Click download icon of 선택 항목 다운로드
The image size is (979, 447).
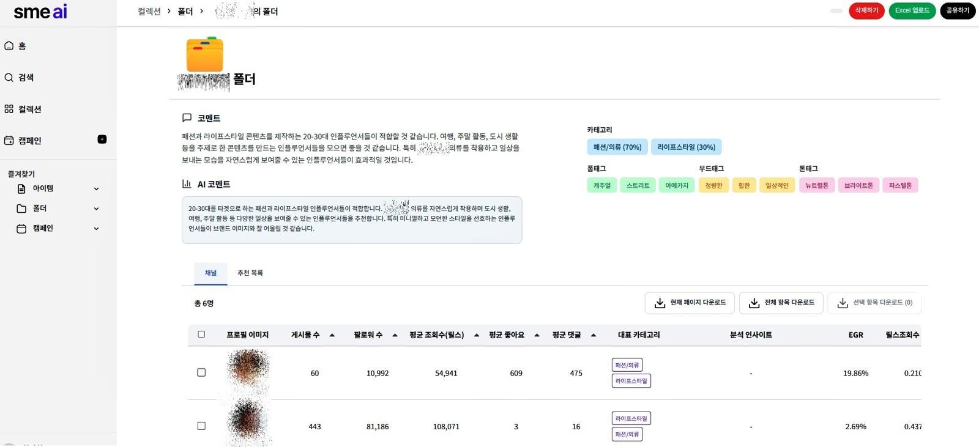843,303
